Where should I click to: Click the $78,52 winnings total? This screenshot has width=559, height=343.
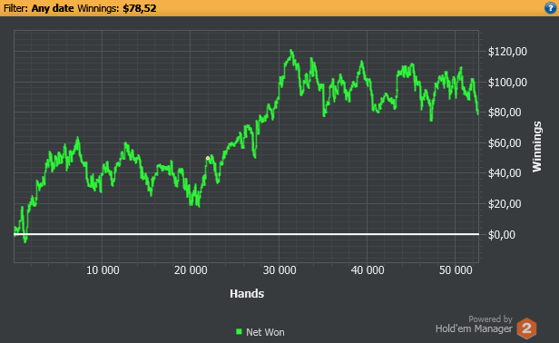140,8
